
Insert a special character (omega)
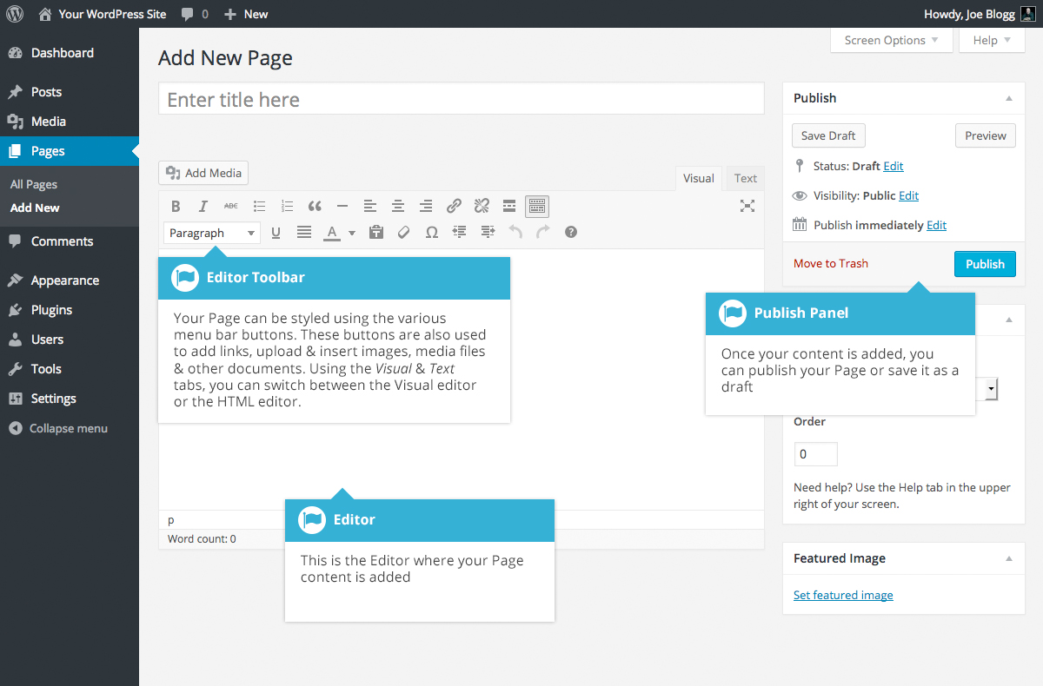[431, 232]
